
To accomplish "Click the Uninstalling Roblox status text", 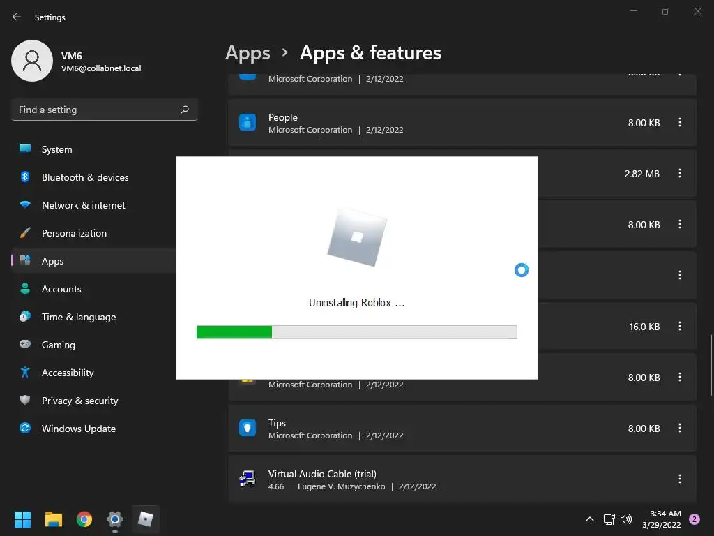I will (x=356, y=303).
